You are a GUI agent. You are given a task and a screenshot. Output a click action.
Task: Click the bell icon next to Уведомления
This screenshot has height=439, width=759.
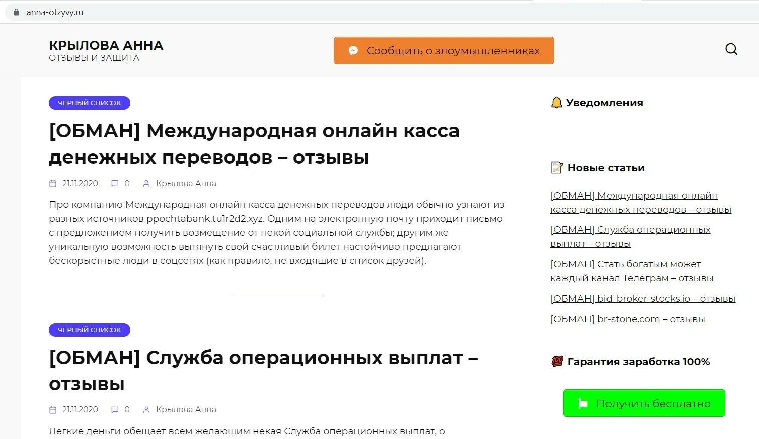556,102
